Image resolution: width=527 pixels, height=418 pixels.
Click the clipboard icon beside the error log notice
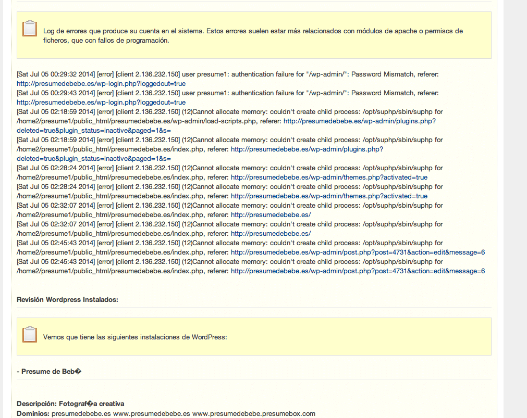(30, 28)
